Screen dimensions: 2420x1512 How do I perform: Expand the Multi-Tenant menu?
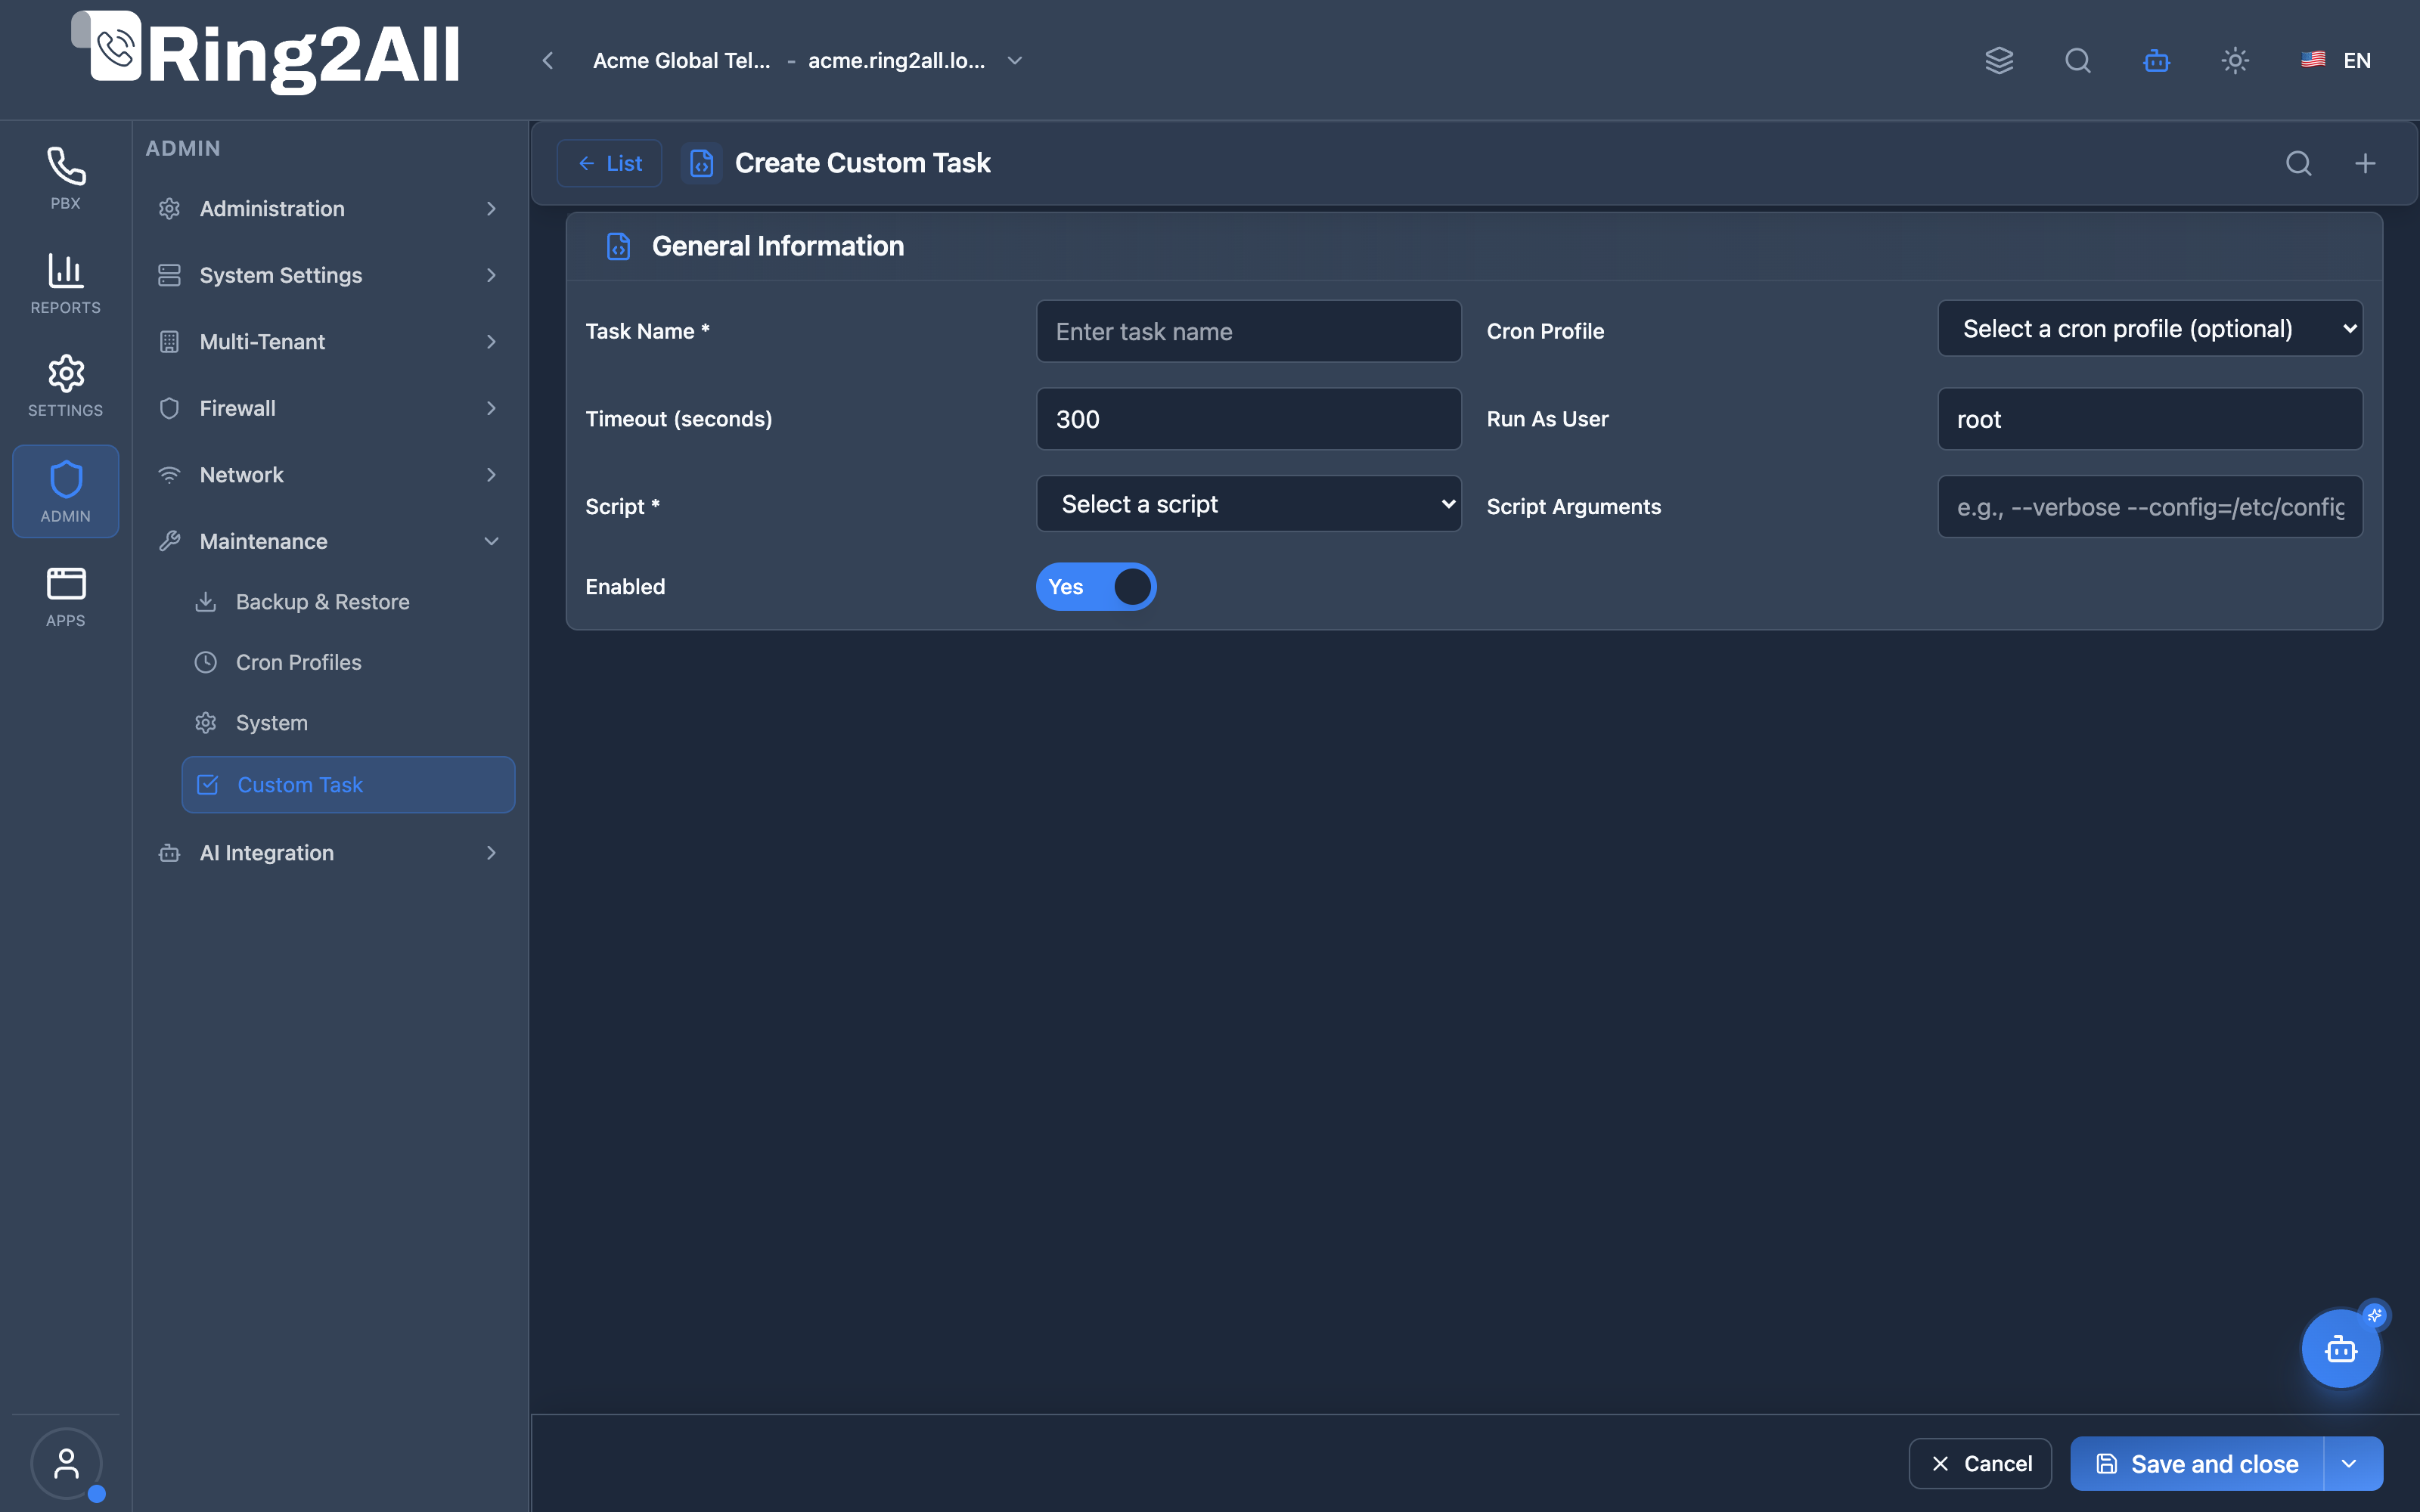[329, 341]
